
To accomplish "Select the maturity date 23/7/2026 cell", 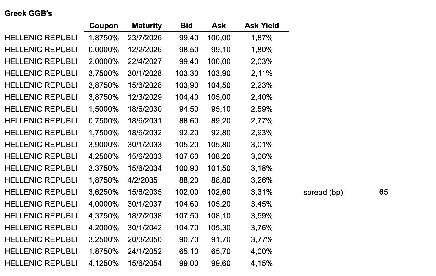I will (145, 38).
